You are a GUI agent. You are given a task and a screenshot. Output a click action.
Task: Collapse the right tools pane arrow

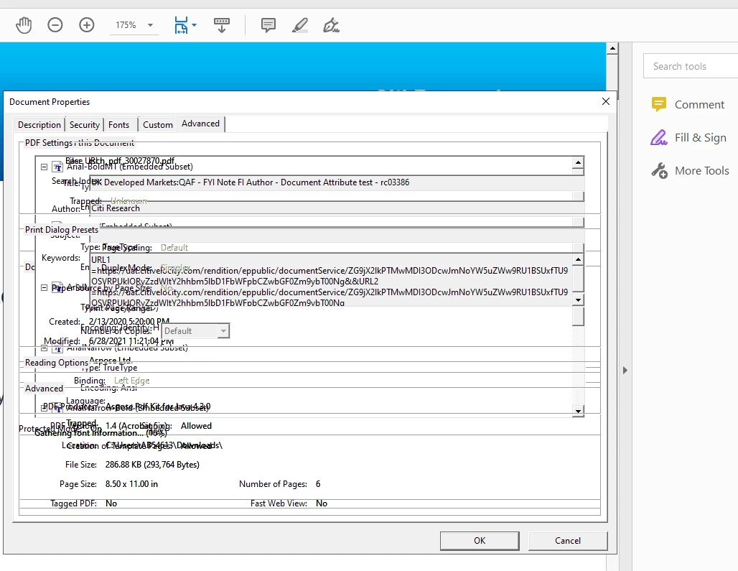pos(625,371)
